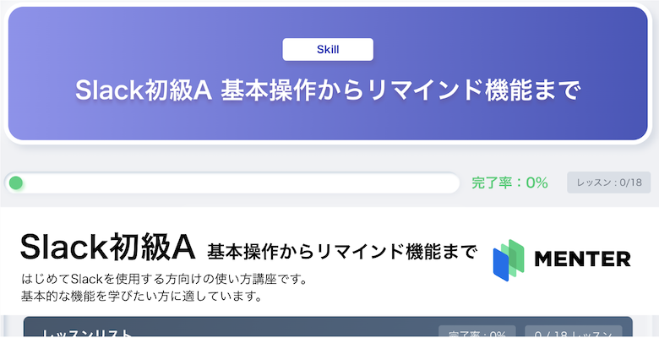Click the green progress indicator dot
The height and width of the screenshot is (338, 659).
coord(16,183)
